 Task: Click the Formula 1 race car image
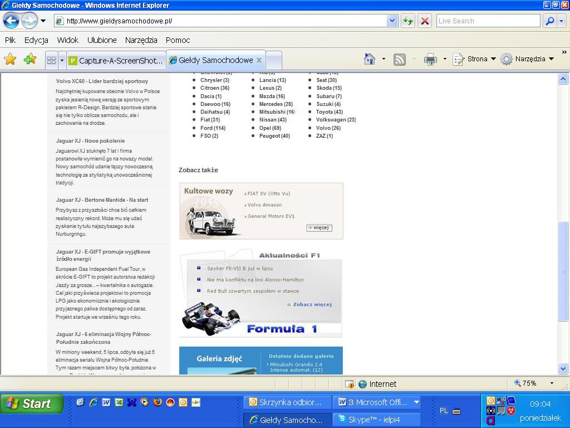coord(210,318)
